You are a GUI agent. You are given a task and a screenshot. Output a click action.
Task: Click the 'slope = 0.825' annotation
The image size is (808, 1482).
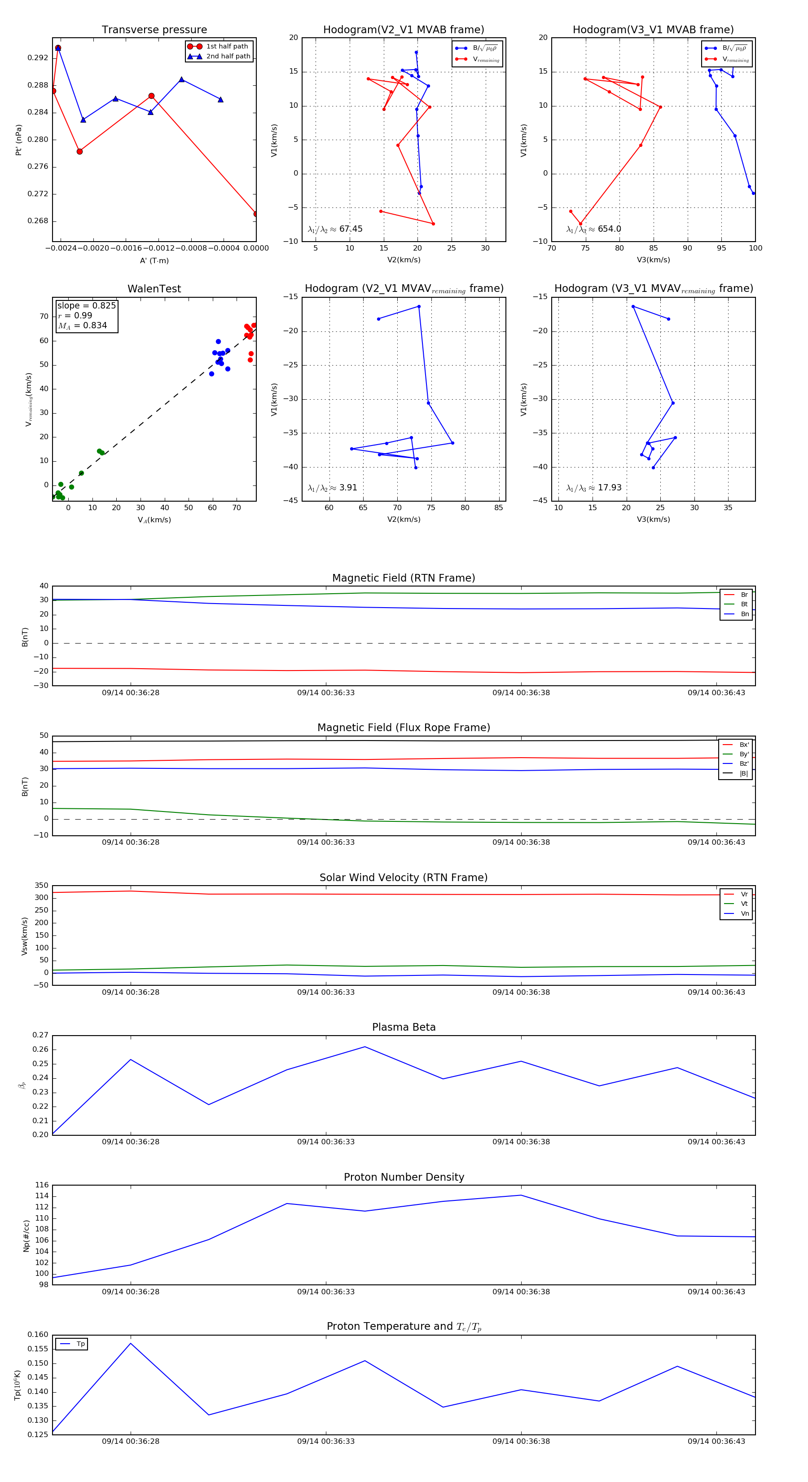[86, 305]
